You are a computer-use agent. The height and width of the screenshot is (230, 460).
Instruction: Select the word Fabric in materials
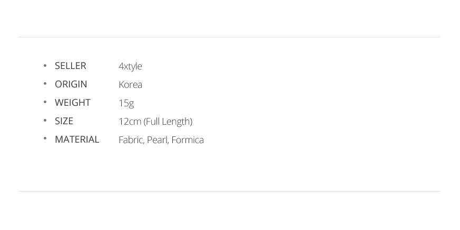pyautogui.click(x=131, y=140)
